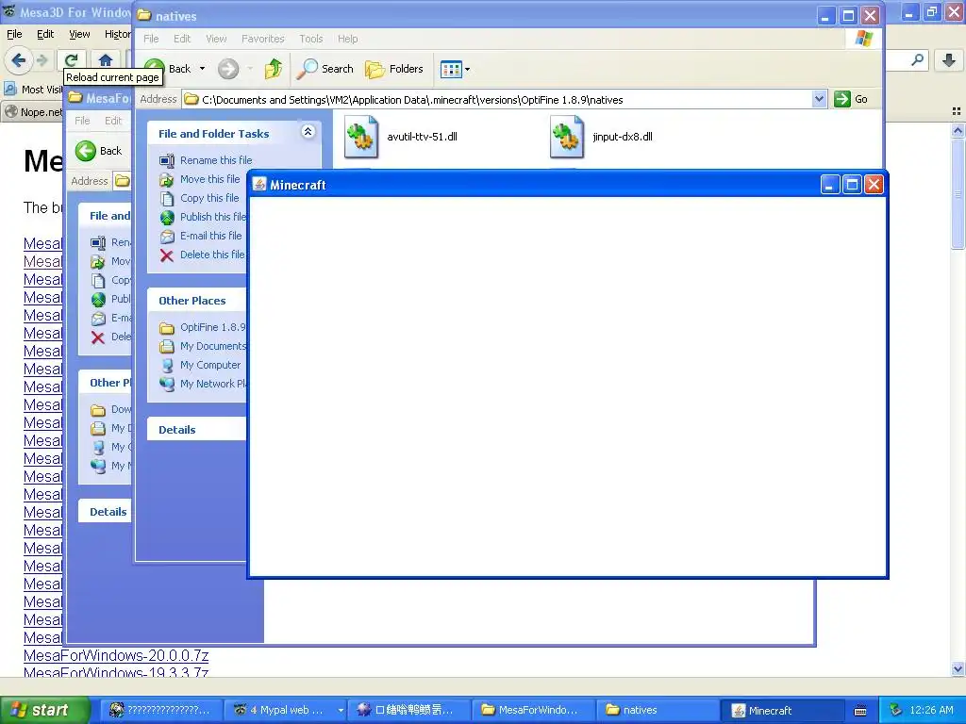
Task: Click Details panel header in natives window
Action: click(197, 430)
